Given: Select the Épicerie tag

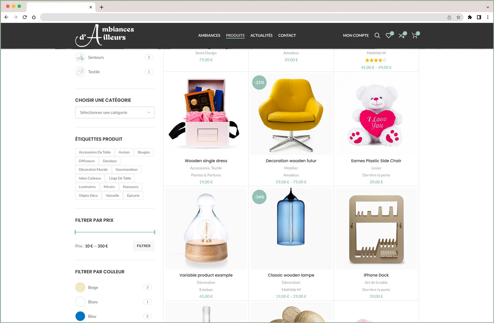Looking at the screenshot, I should pos(133,196).
